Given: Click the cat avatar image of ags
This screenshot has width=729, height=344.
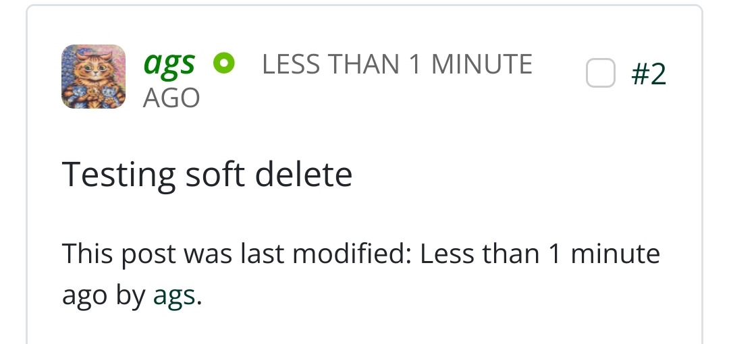Looking at the screenshot, I should pyautogui.click(x=93, y=77).
